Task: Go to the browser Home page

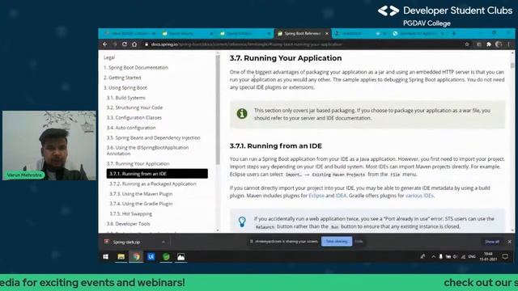Action: 134,44
